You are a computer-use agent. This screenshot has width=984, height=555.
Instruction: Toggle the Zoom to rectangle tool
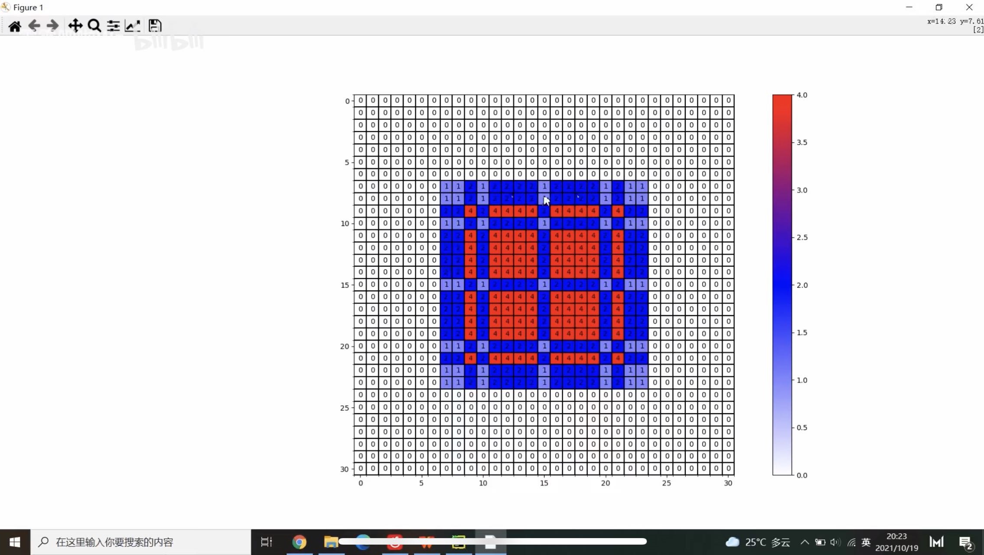coord(94,26)
